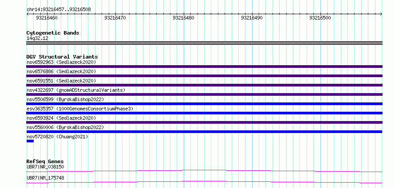Select the purple bar under nsv6593924
The width and height of the screenshot is (395, 188).
pyautogui.click(x=204, y=122)
